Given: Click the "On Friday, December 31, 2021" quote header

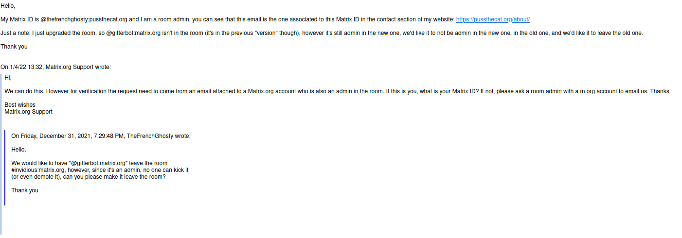Looking at the screenshot, I should click(101, 136).
